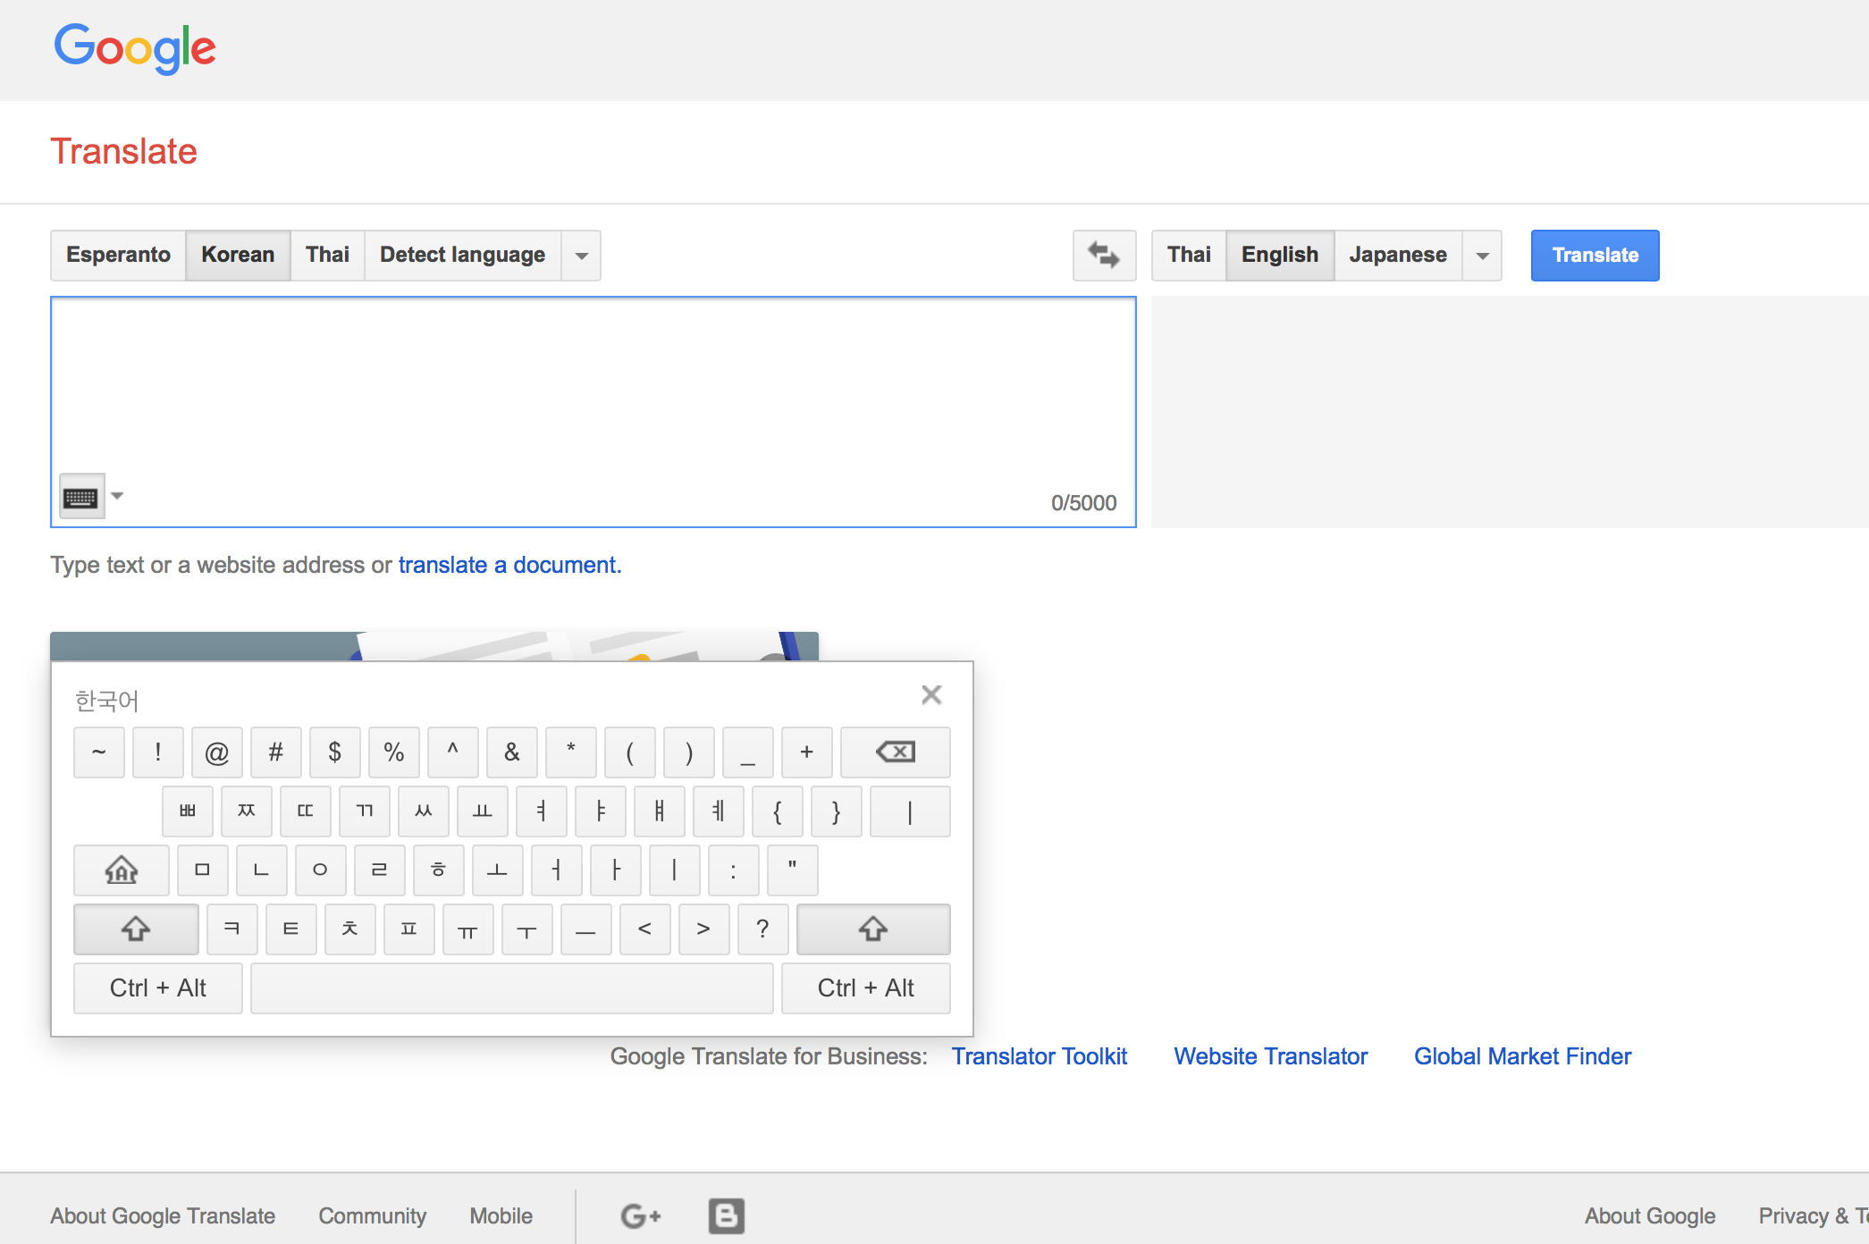Screen dimensions: 1869x1244
Task: Open the Google+ icon in footer
Action: 641,1215
